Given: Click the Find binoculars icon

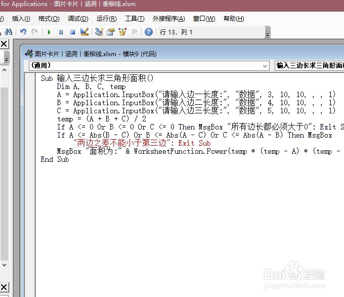Looking at the screenshot, I should [8, 32].
